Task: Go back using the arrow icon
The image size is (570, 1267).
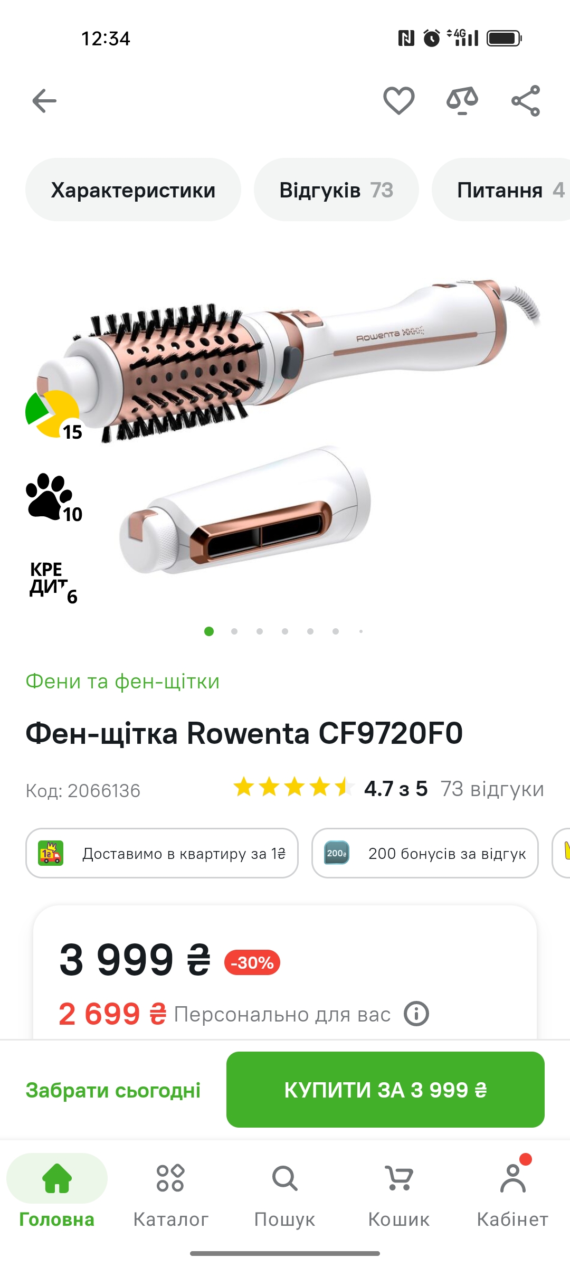Action: 44,101
